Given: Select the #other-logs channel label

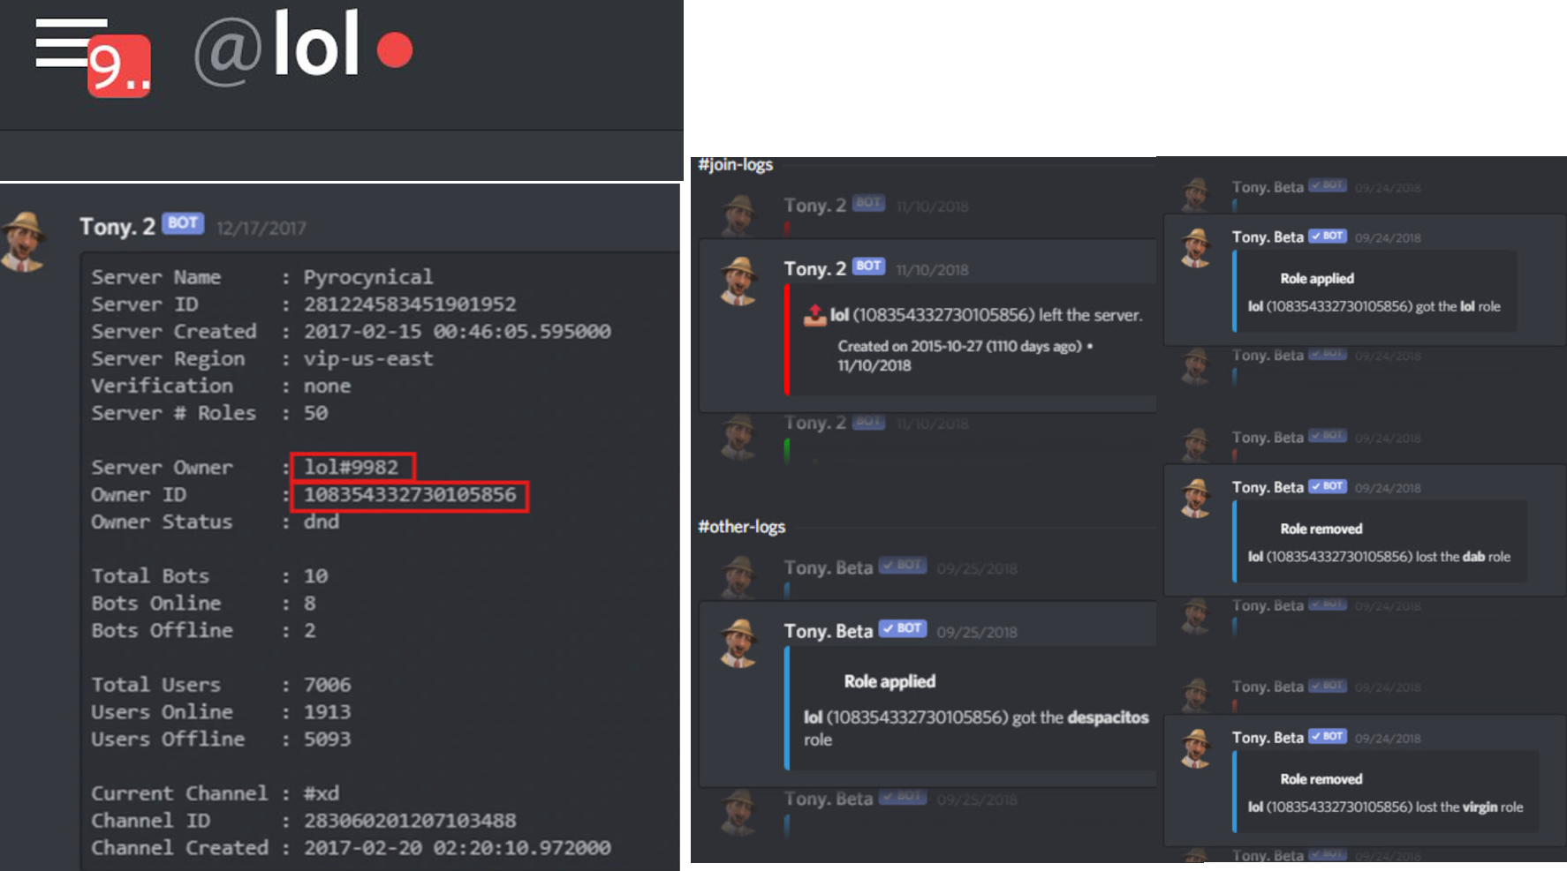Looking at the screenshot, I should pos(741,527).
